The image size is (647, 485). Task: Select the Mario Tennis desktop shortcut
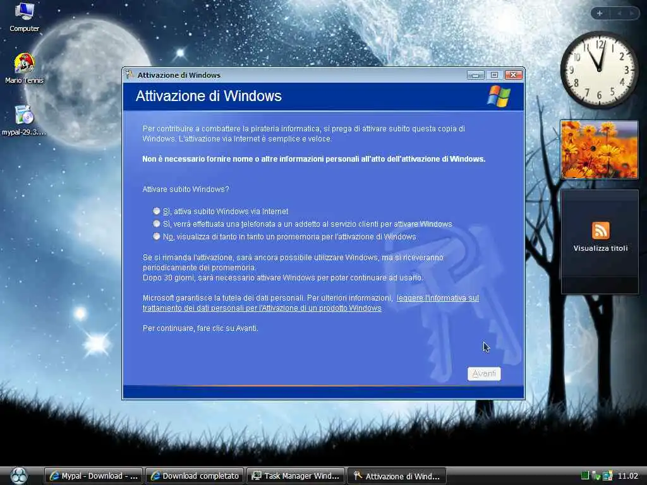tap(25, 68)
